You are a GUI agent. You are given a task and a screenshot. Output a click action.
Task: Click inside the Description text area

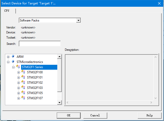point(109,77)
